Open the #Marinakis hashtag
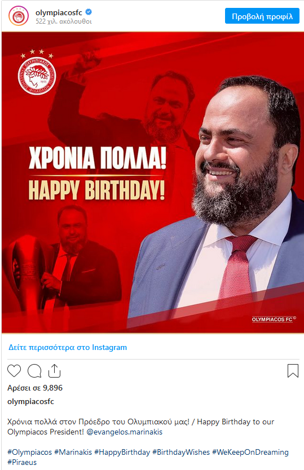This screenshot has width=304, height=470. pyautogui.click(x=73, y=452)
